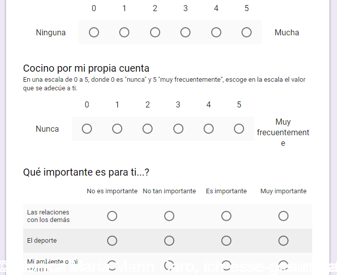Viewport: 337px width, 275px height.
Task: Select 3 on the Nunca scale
Action: click(178, 129)
